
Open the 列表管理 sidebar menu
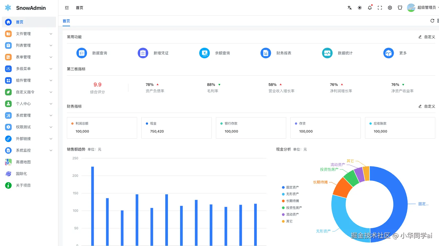click(x=29, y=45)
